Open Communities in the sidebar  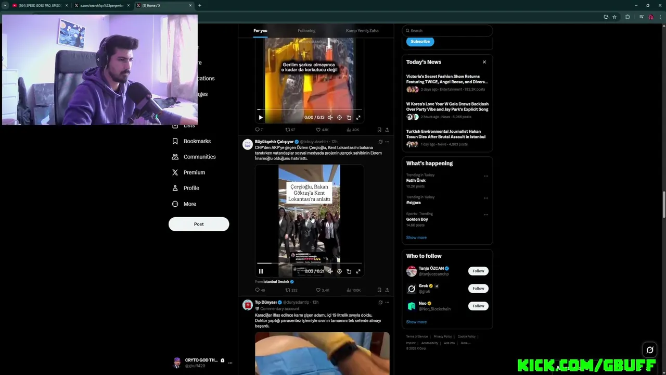pyautogui.click(x=194, y=157)
